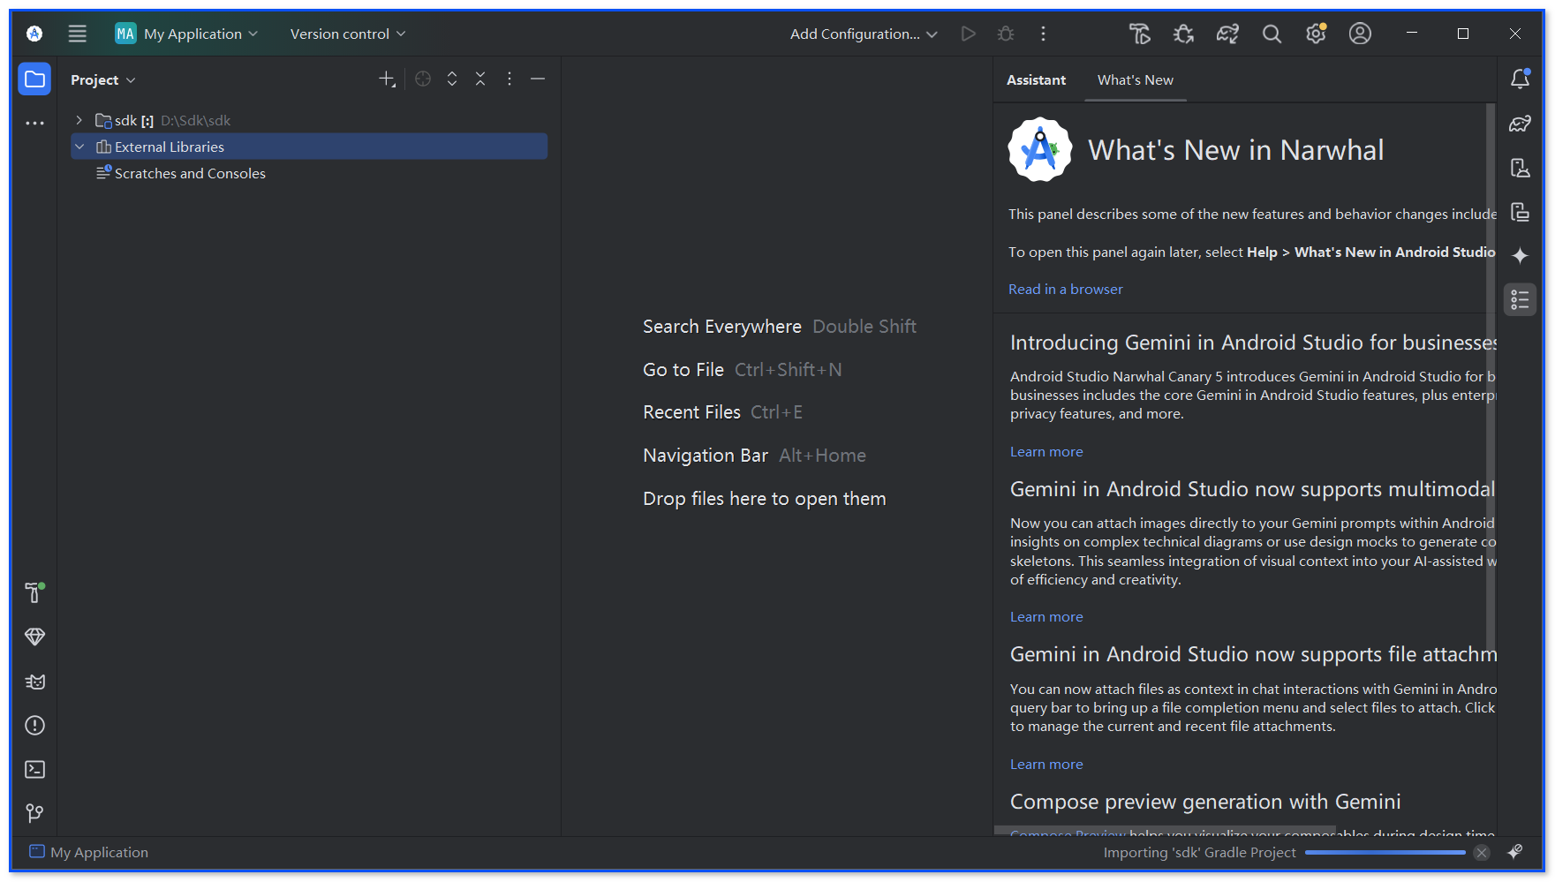Open the account profile icon

[1360, 34]
